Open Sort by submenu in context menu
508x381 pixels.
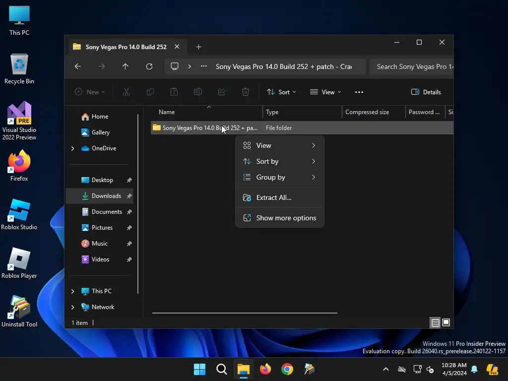[x=280, y=161]
